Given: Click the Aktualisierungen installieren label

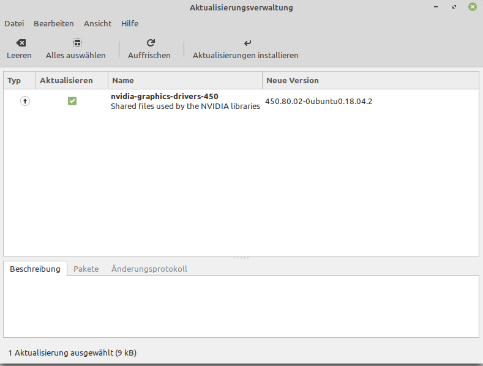Looking at the screenshot, I should (x=245, y=56).
